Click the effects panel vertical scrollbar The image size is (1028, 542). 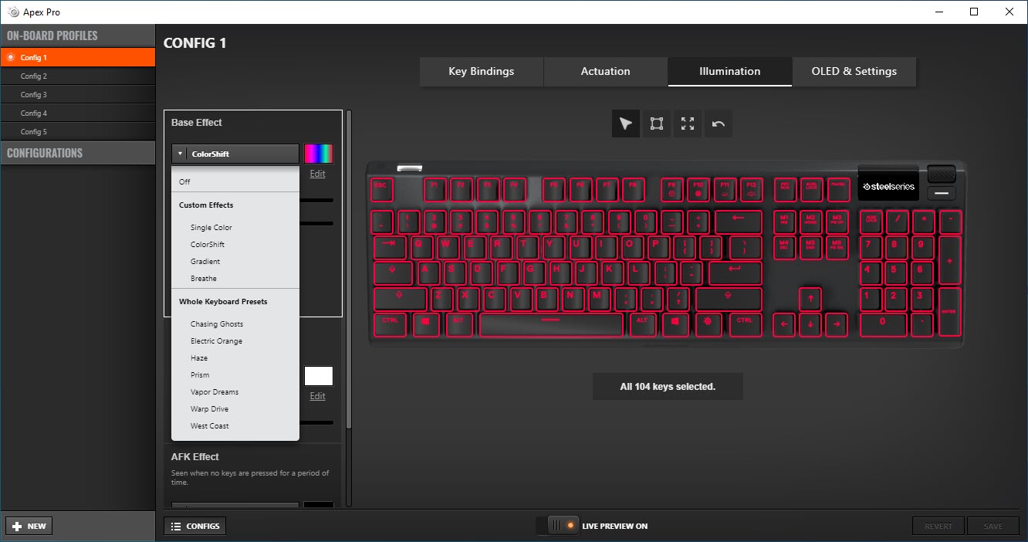click(x=349, y=270)
